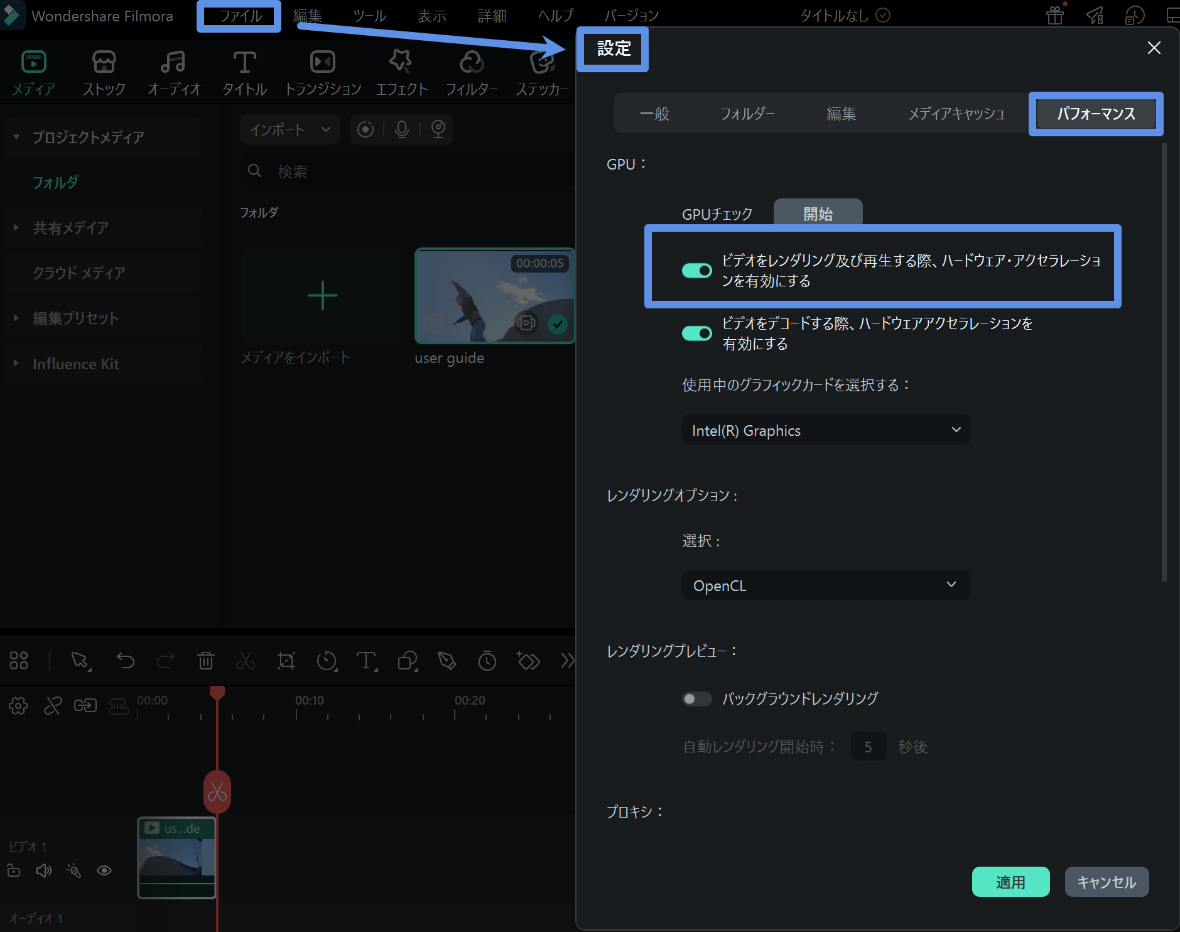Expand more timeline tools with double chevron

(x=568, y=661)
